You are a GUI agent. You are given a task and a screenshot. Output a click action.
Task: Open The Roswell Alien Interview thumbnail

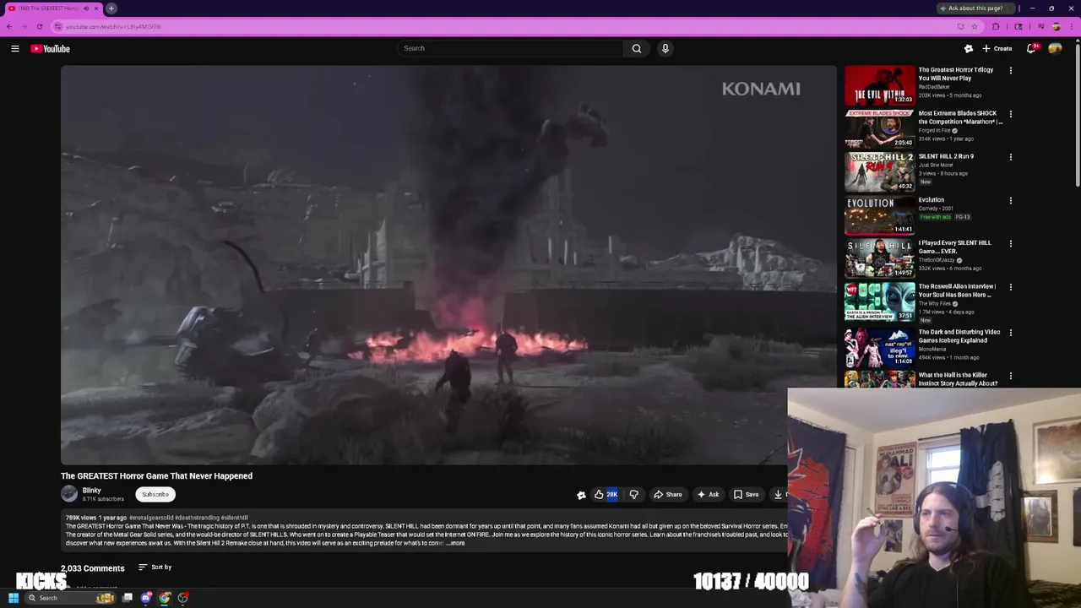click(879, 302)
